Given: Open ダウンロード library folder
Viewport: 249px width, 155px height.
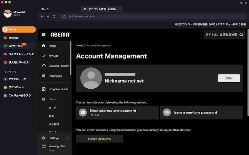Looking at the screenshot, I should click(19, 87).
